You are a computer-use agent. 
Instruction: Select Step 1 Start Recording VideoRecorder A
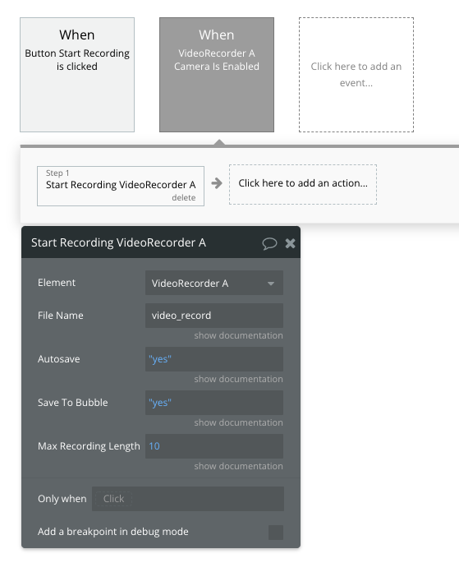point(121,186)
